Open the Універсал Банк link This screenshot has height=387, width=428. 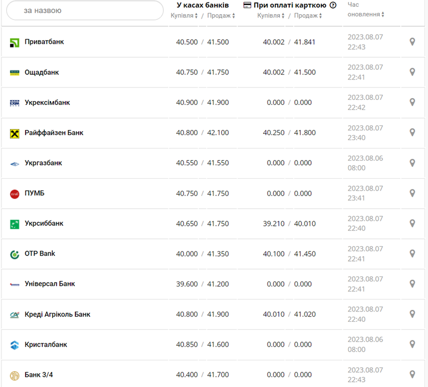point(50,284)
